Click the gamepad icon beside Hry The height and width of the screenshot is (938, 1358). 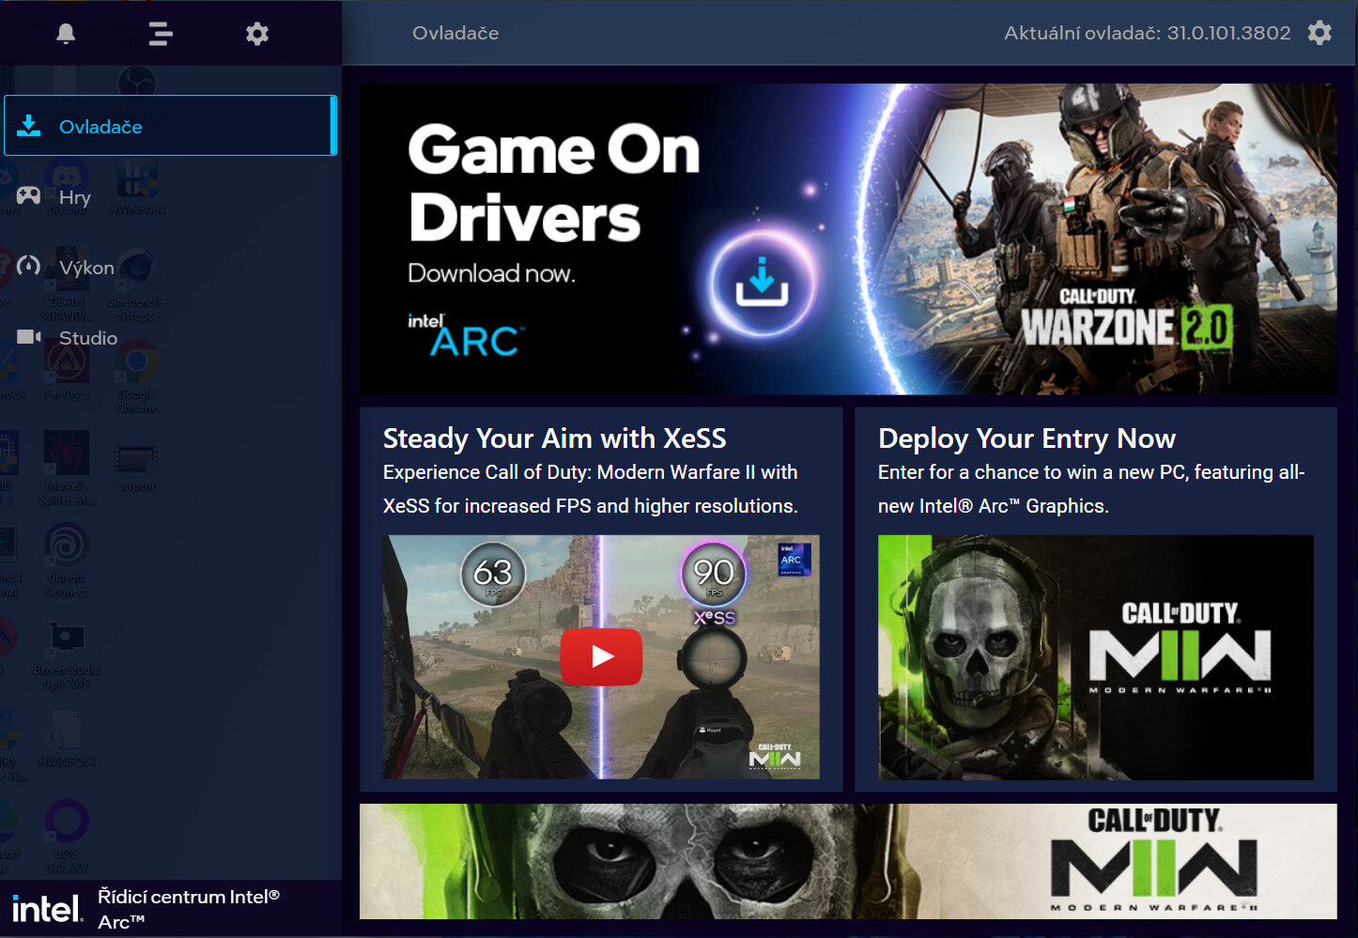28,195
